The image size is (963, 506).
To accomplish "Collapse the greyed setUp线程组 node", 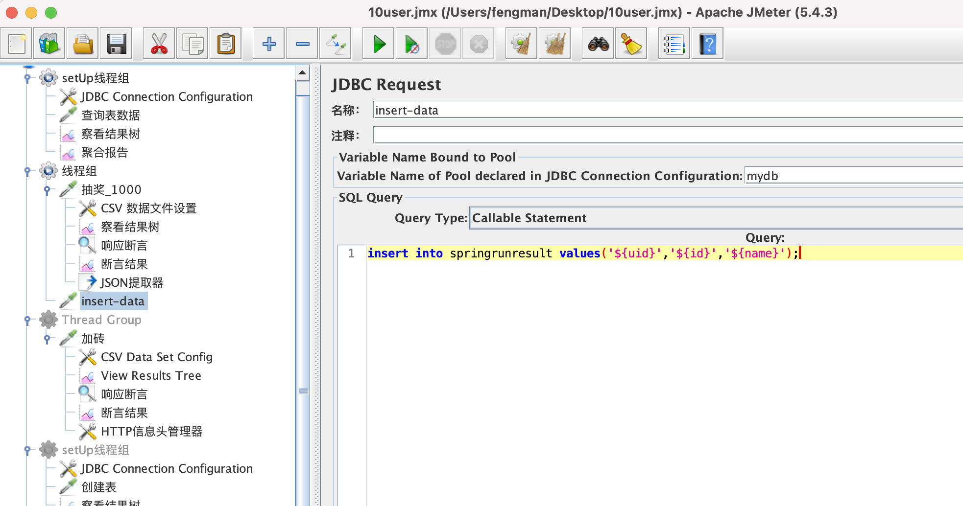I will [x=27, y=450].
